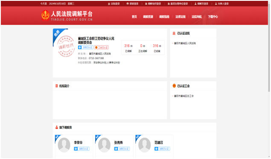Click the blue 免费 corner ribbon on organization card
Image resolution: width=271 pixels, height=159 pixels.
(57, 34)
